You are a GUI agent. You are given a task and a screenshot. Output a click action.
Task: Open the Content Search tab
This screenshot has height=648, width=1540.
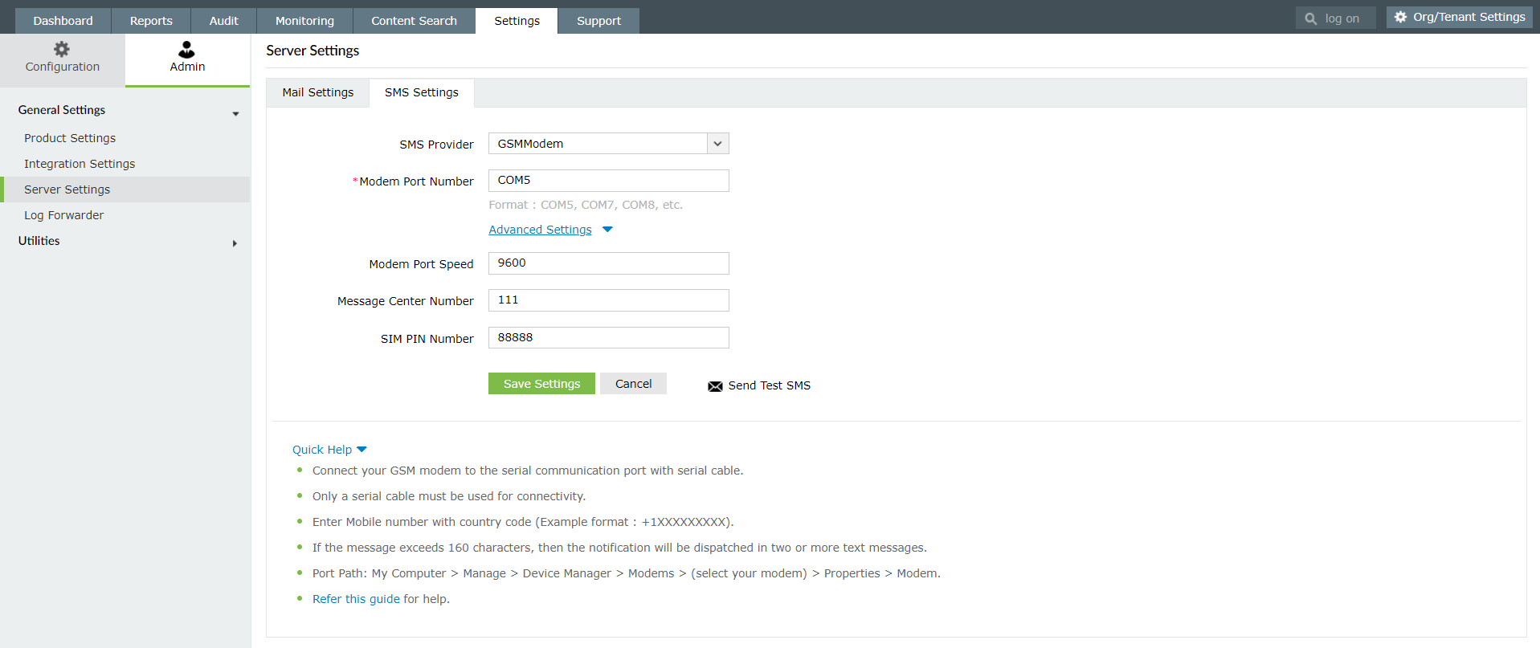[414, 21]
